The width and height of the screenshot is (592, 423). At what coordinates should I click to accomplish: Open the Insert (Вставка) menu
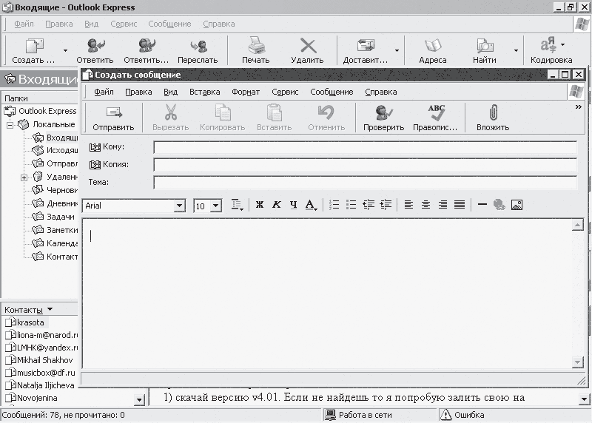(204, 92)
